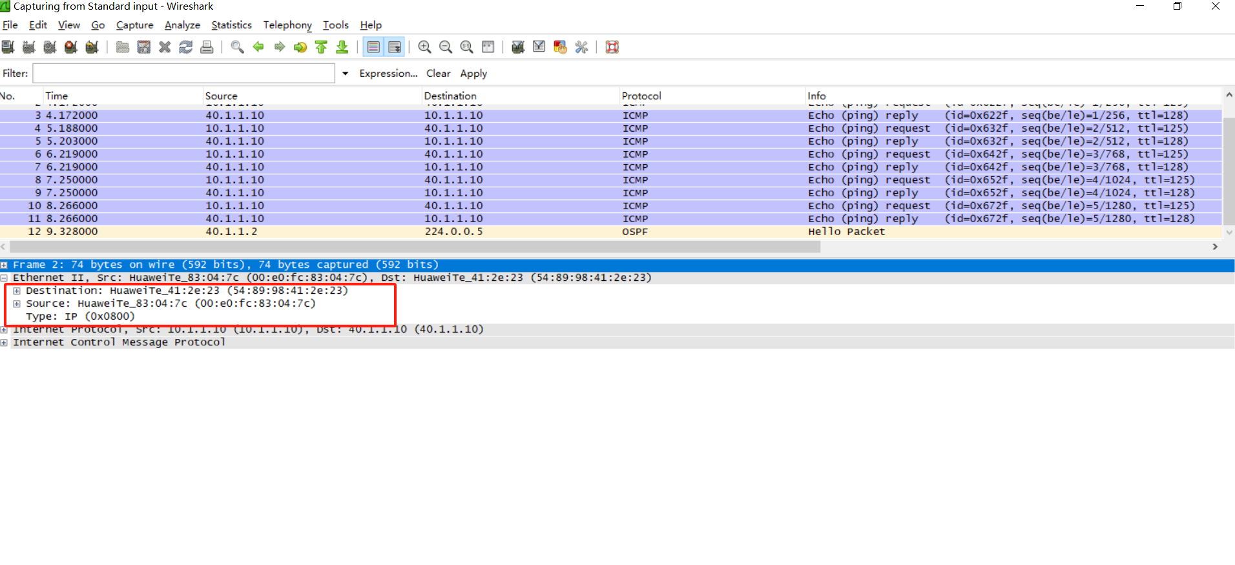1235x565 pixels.
Task: Zoom out the packet text
Action: click(446, 47)
